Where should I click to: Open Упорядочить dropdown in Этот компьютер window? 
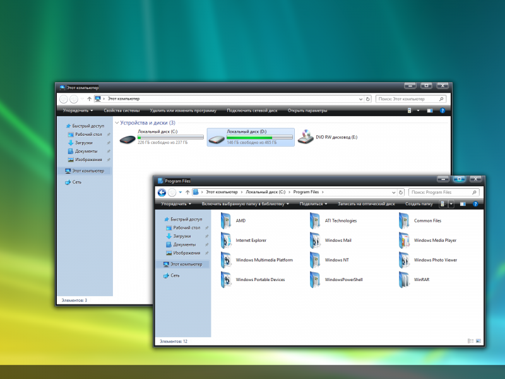pos(78,111)
